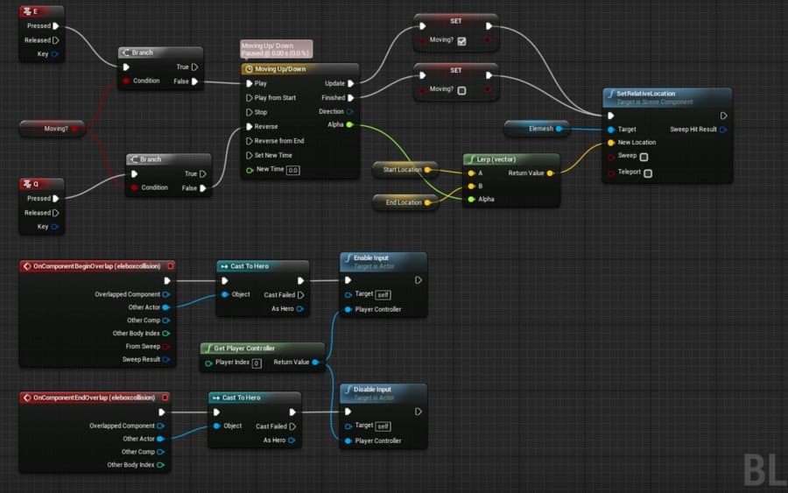Select the Start Location variable node

pos(405,170)
